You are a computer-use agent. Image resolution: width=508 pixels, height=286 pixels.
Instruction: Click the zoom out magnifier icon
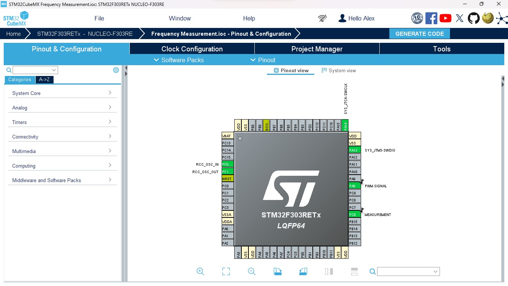[x=252, y=271]
